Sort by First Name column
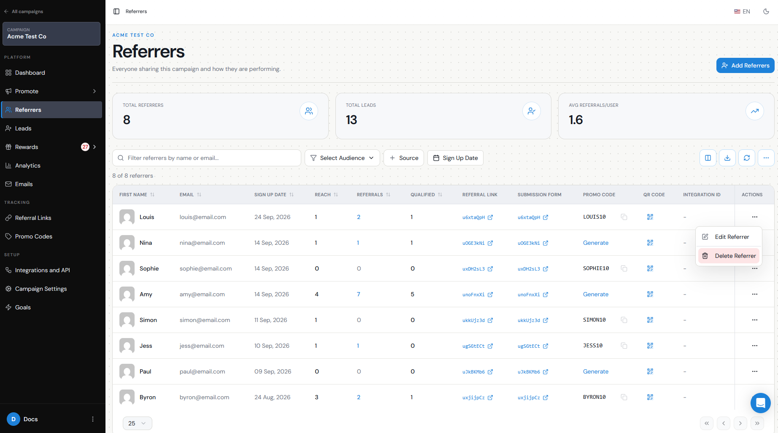Screen dimensions: 778x433 click(x=137, y=195)
